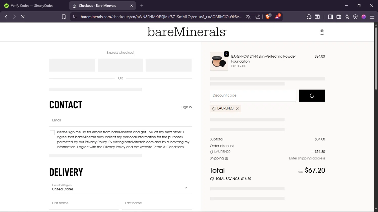Click the bareMinerals logo
The width and height of the screenshot is (378, 212).
click(187, 32)
